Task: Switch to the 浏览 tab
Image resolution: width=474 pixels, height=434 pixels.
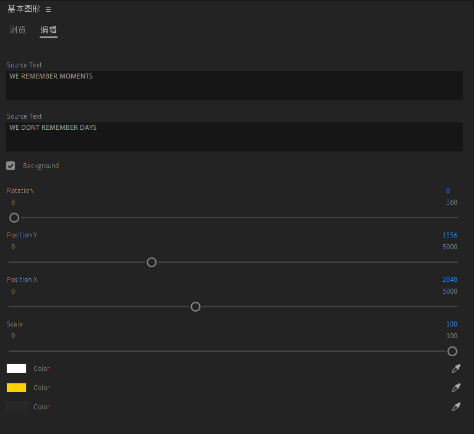Action: point(18,30)
